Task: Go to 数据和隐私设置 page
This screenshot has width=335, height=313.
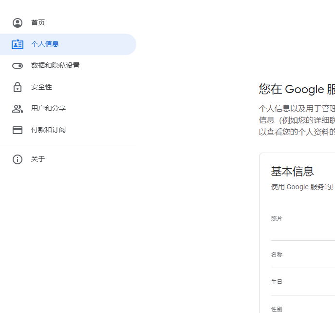Action: (55, 66)
